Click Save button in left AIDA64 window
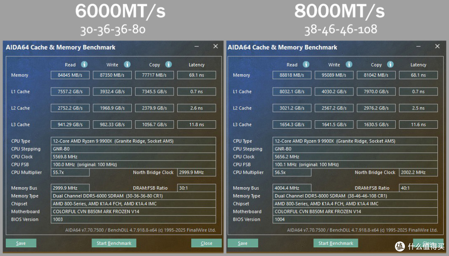449x256 pixels. click(21, 243)
